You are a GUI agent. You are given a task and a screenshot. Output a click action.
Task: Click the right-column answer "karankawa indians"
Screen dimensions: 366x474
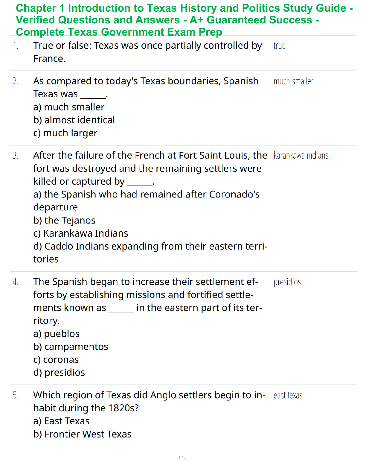[x=301, y=156]
